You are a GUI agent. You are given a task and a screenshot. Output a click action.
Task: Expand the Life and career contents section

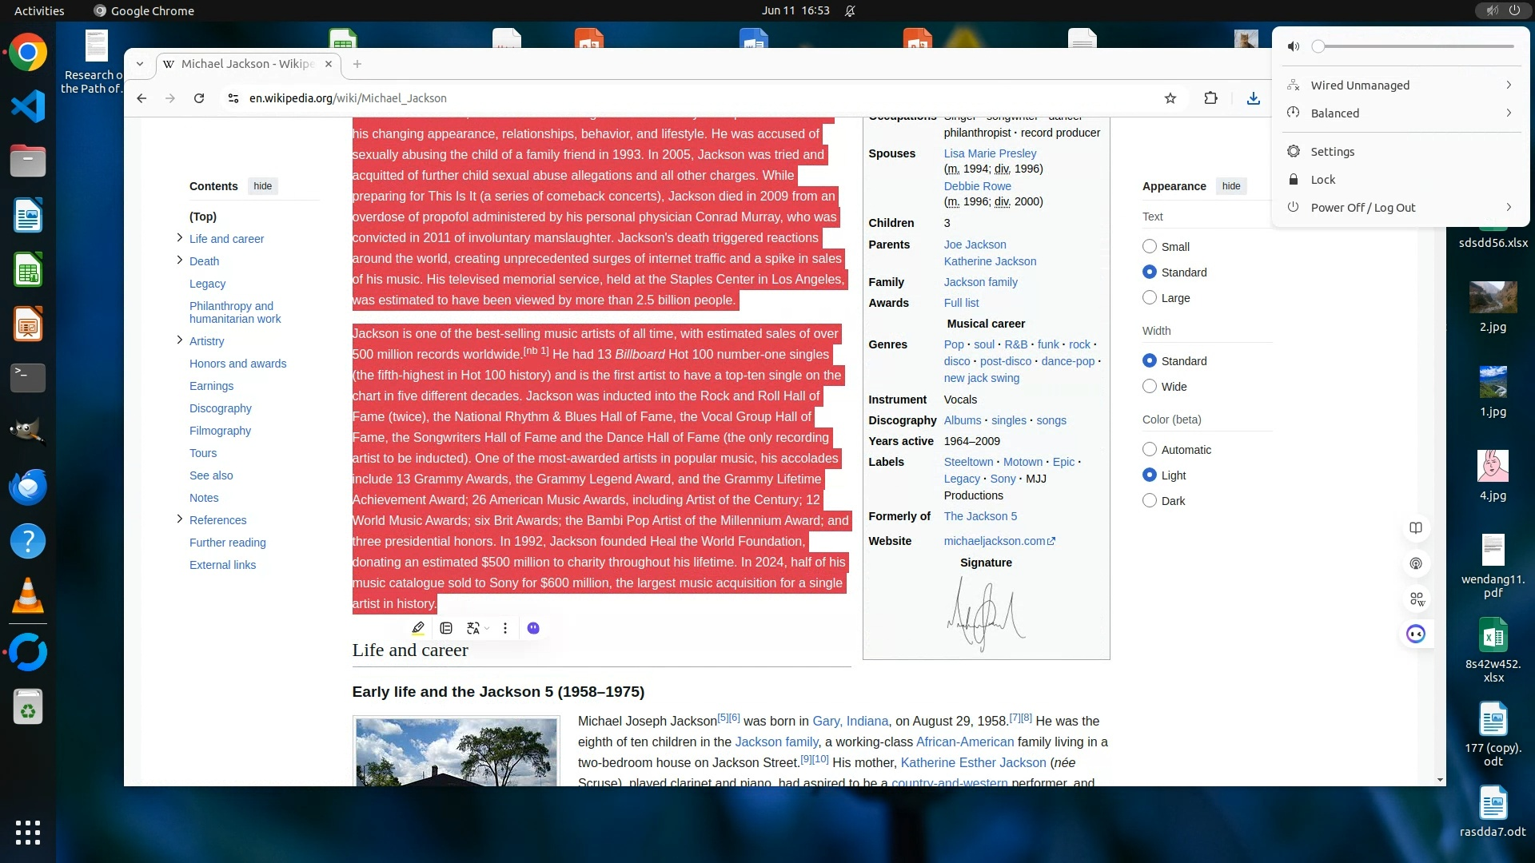point(179,238)
